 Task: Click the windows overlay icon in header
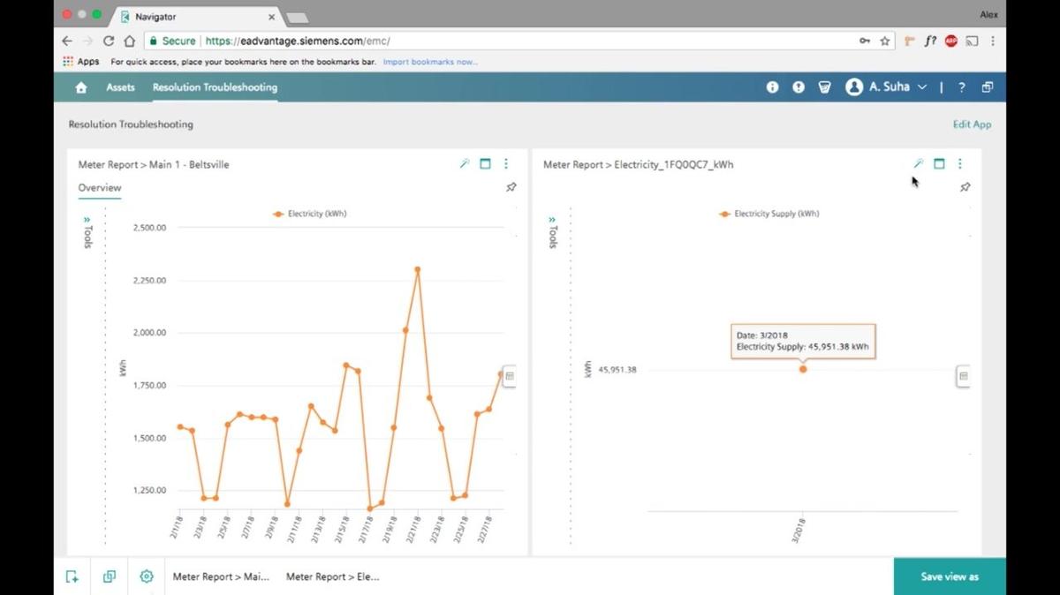[988, 87]
